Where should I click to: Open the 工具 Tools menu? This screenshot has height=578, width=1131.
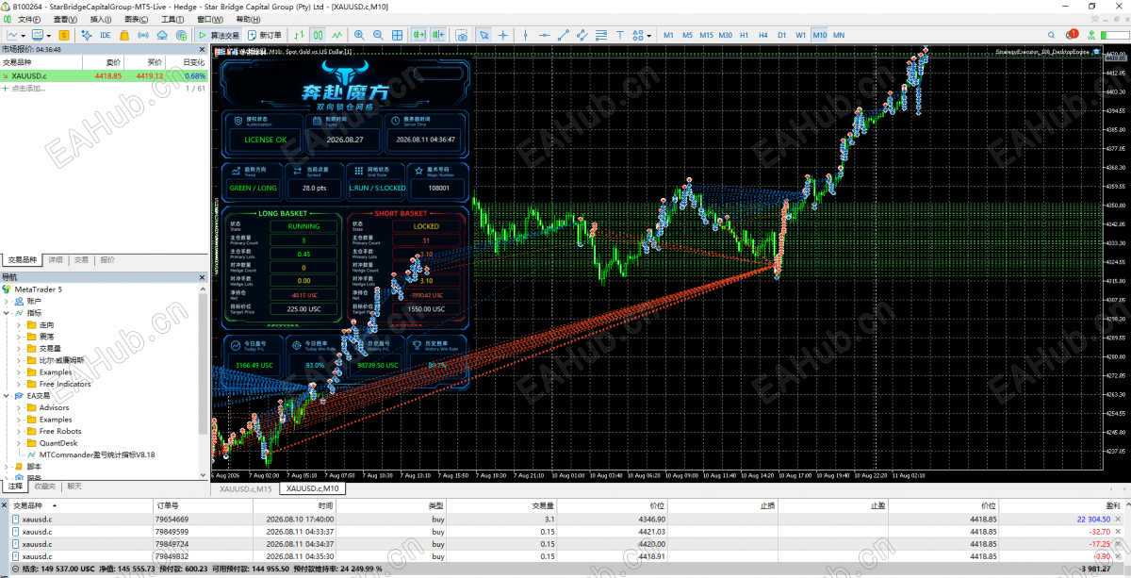click(172, 19)
